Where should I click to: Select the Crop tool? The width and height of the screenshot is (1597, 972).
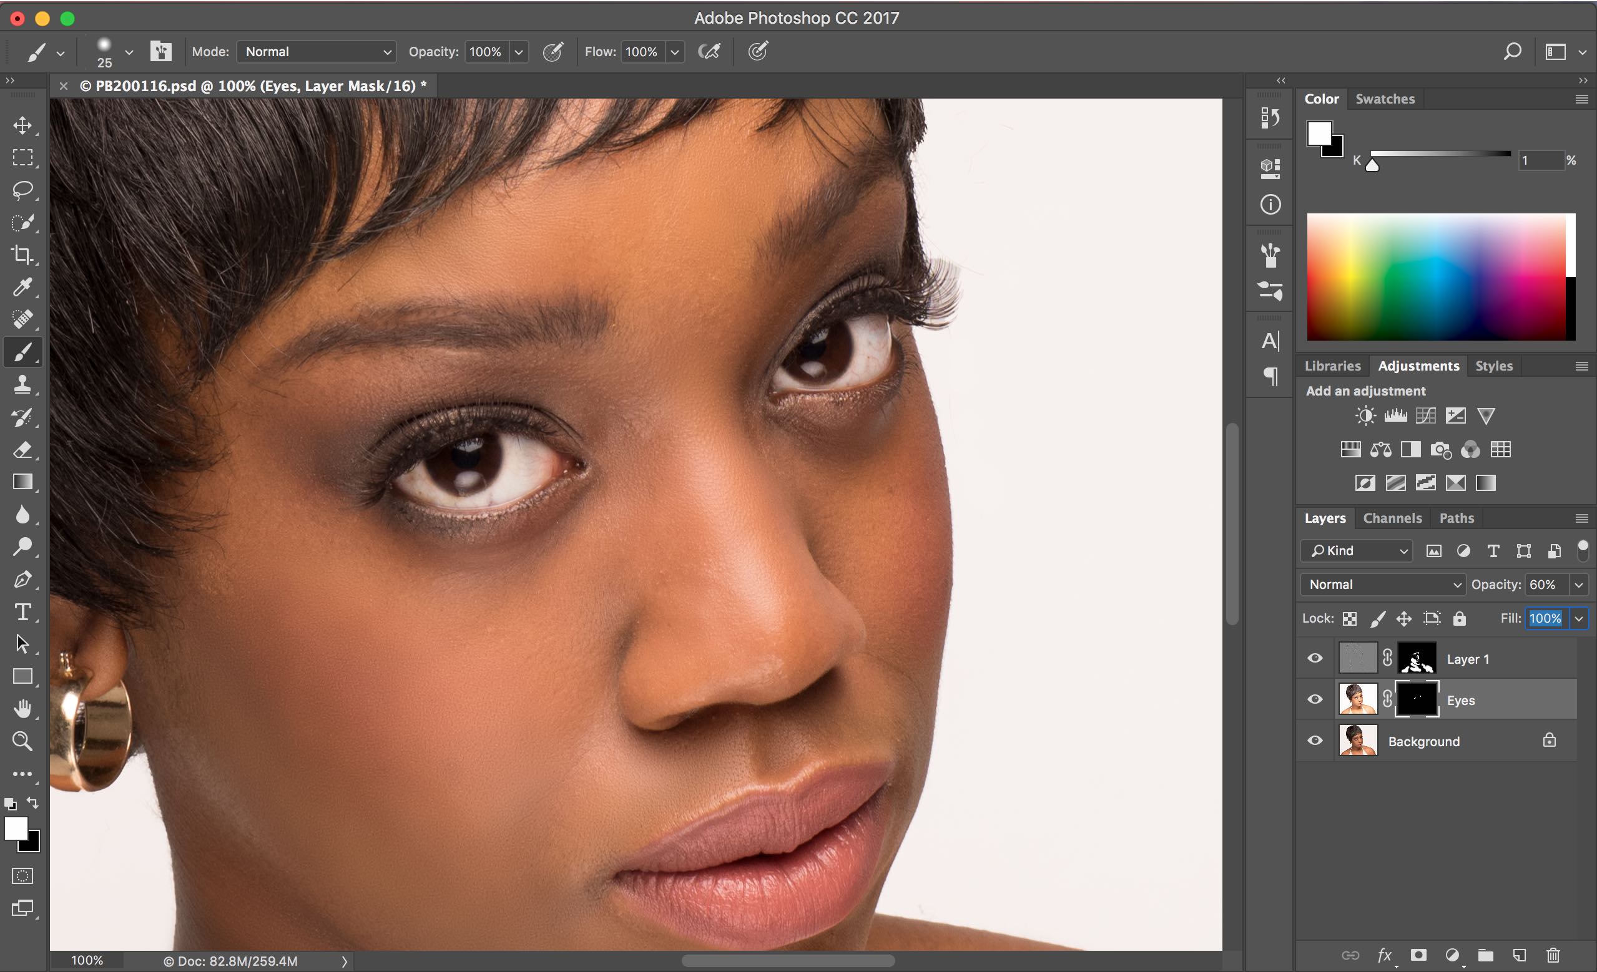[x=22, y=255]
